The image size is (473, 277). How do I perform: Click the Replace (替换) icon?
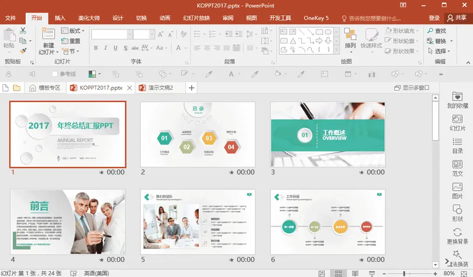click(430, 41)
